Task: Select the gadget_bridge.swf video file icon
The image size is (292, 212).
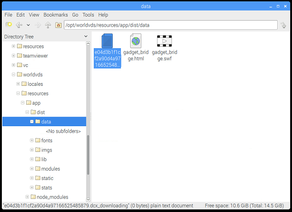Action: [x=165, y=41]
